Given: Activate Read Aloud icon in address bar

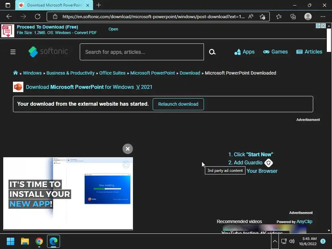Looking at the screenshot, I should tap(251, 17).
